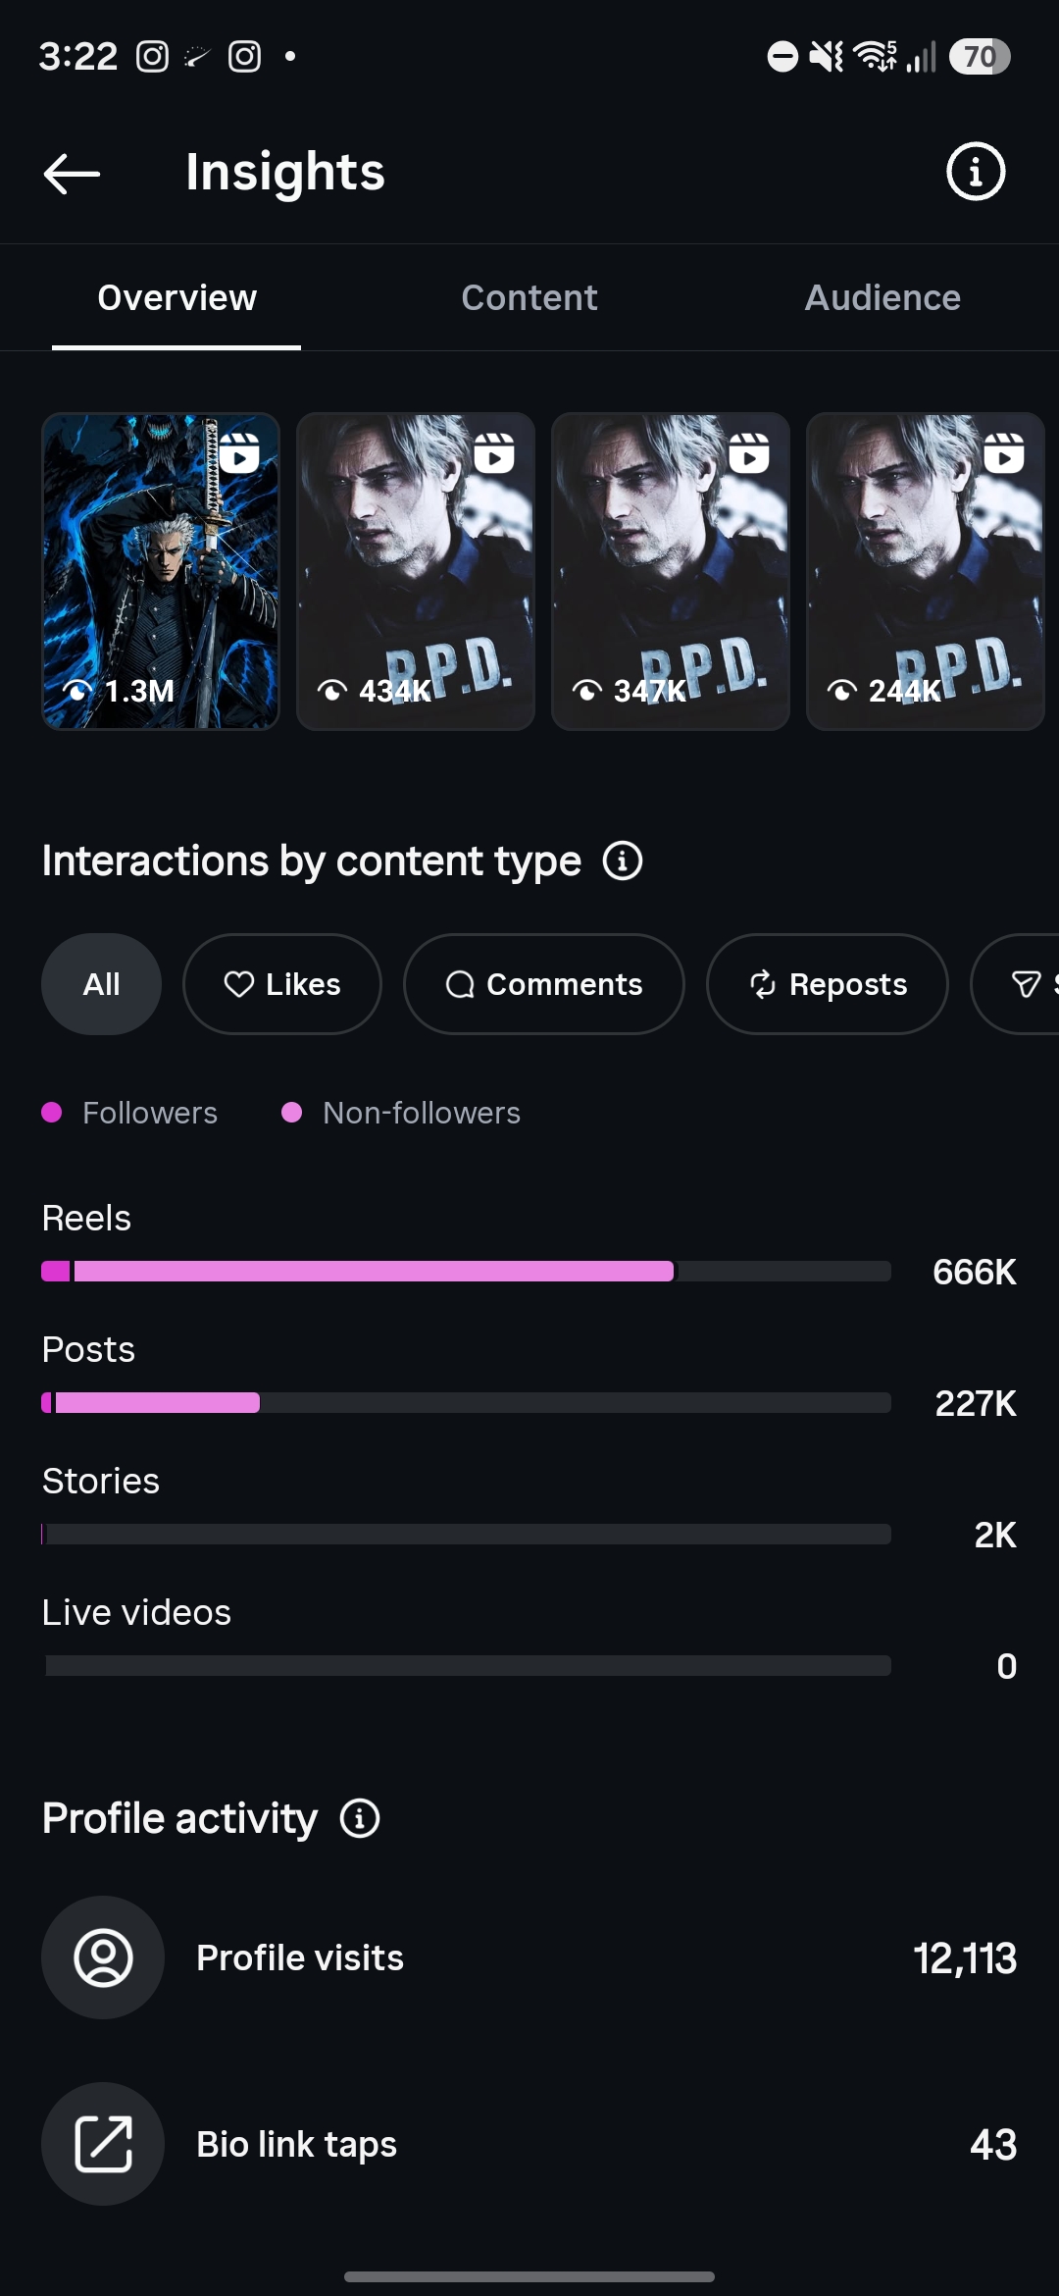Tap the Reels 666K interaction bar

coord(466,1272)
